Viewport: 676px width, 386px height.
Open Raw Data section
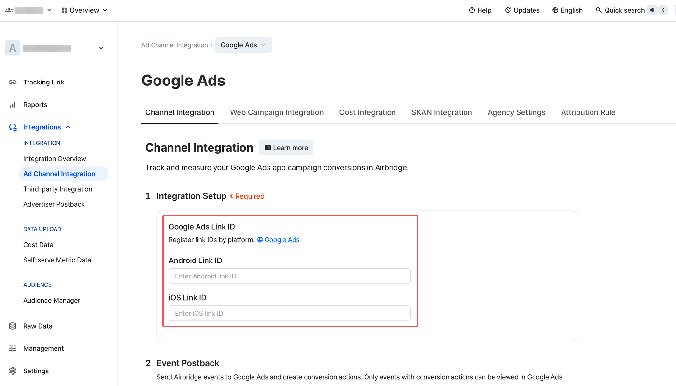coord(38,326)
